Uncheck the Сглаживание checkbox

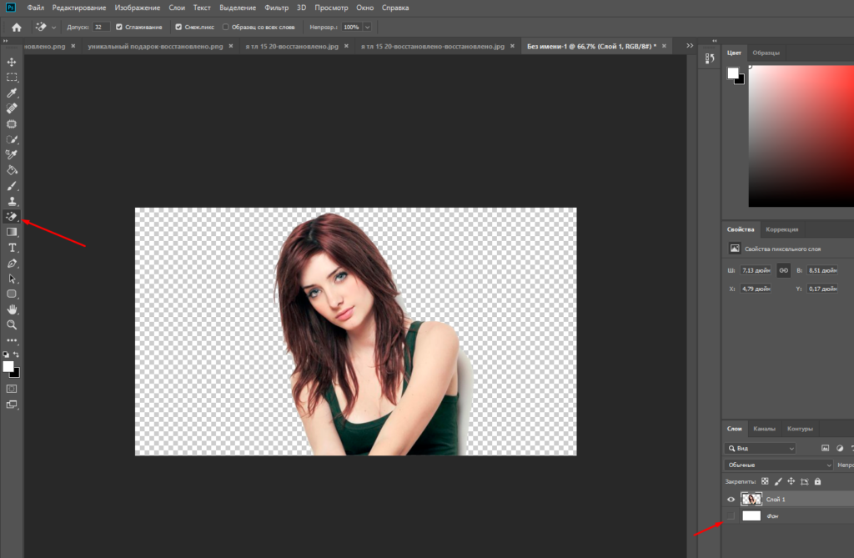coord(119,27)
